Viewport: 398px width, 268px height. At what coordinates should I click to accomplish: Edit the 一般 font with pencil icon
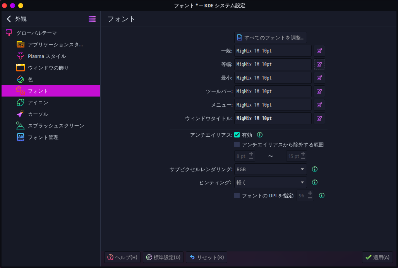pyautogui.click(x=319, y=51)
